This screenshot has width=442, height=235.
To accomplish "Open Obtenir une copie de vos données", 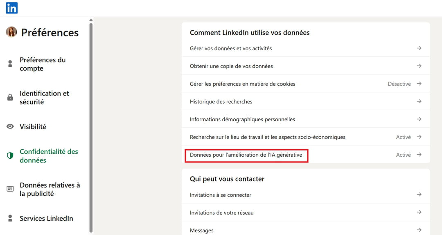I will 231,66.
